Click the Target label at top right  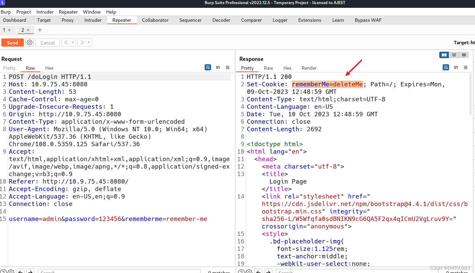pyautogui.click(x=464, y=42)
